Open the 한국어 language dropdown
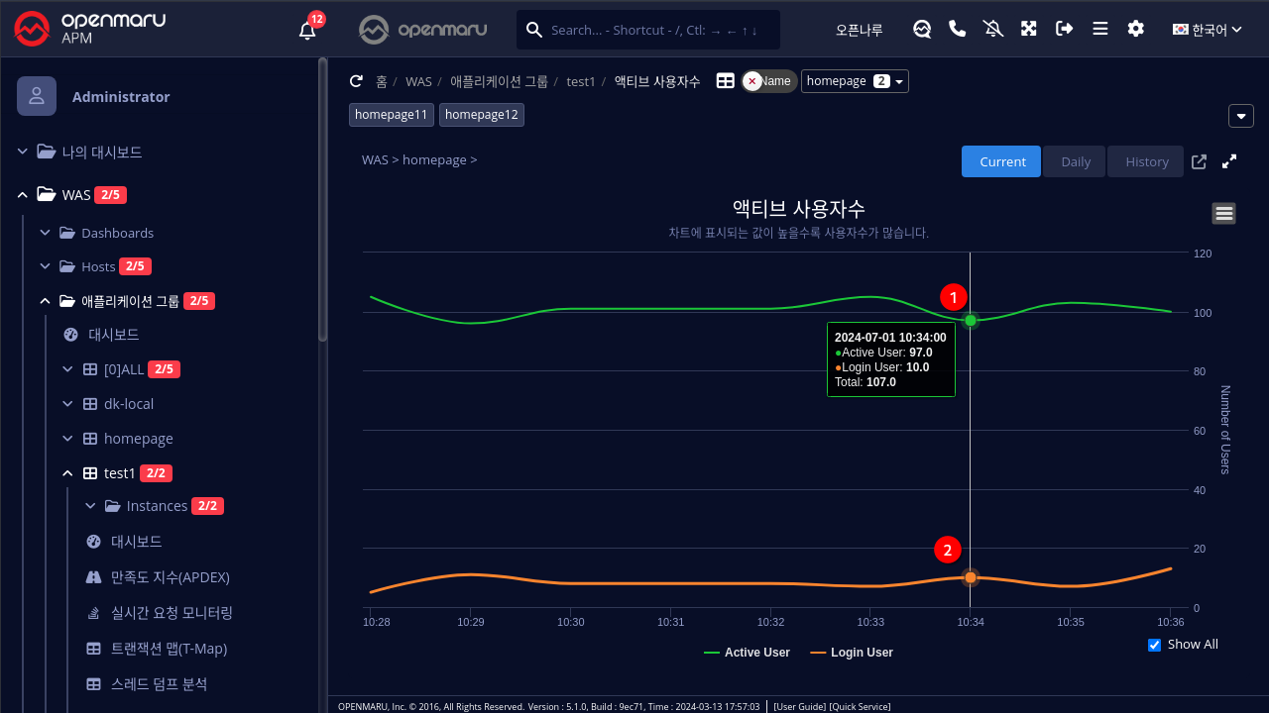 point(1207,30)
